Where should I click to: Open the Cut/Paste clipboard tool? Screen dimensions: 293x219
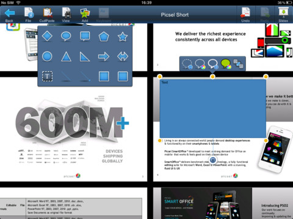coord(47,15)
